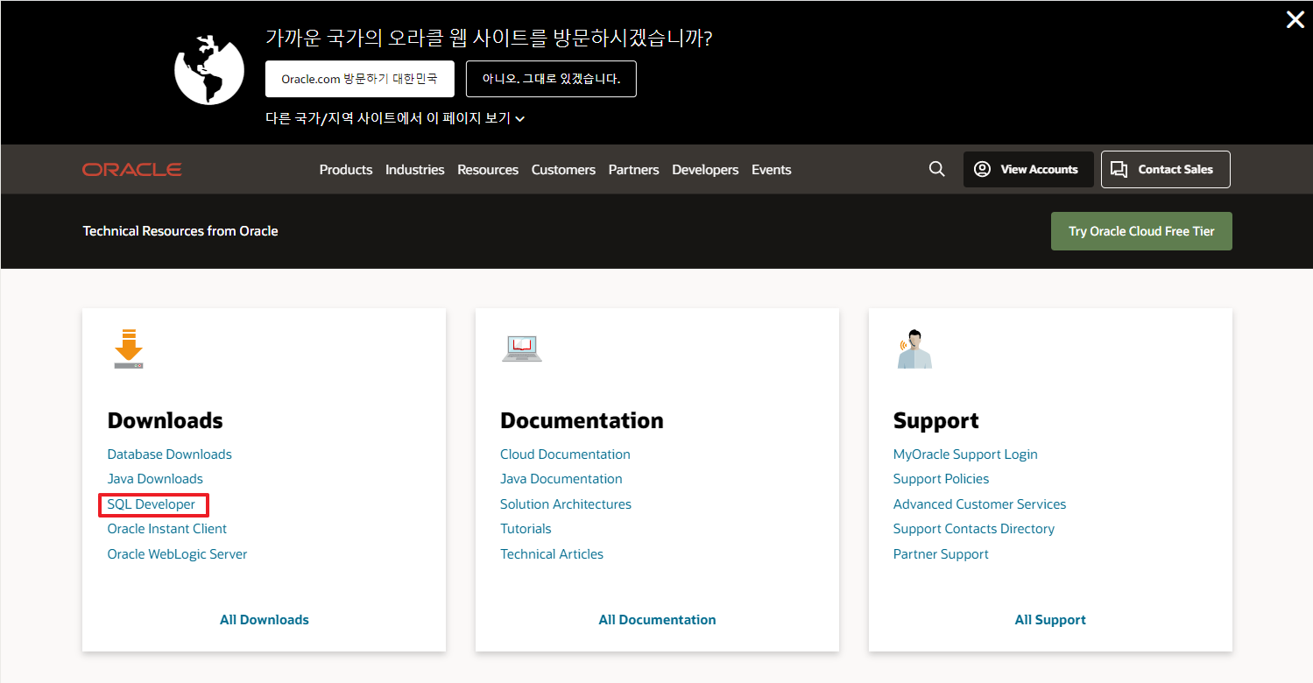Click All Downloads link
Screen dimensions: 1313x683
coord(264,620)
